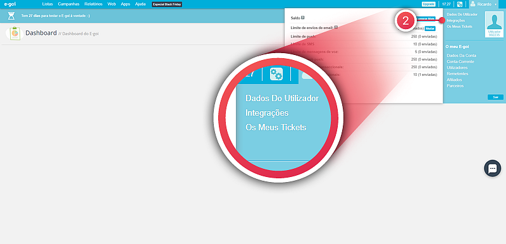
Task: Click the user profile avatar picture
Action: (x=494, y=21)
